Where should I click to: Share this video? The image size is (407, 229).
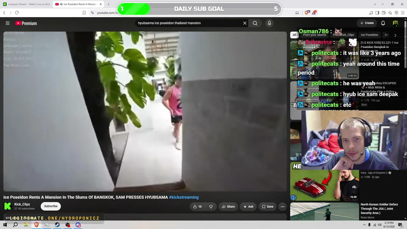[x=228, y=206]
